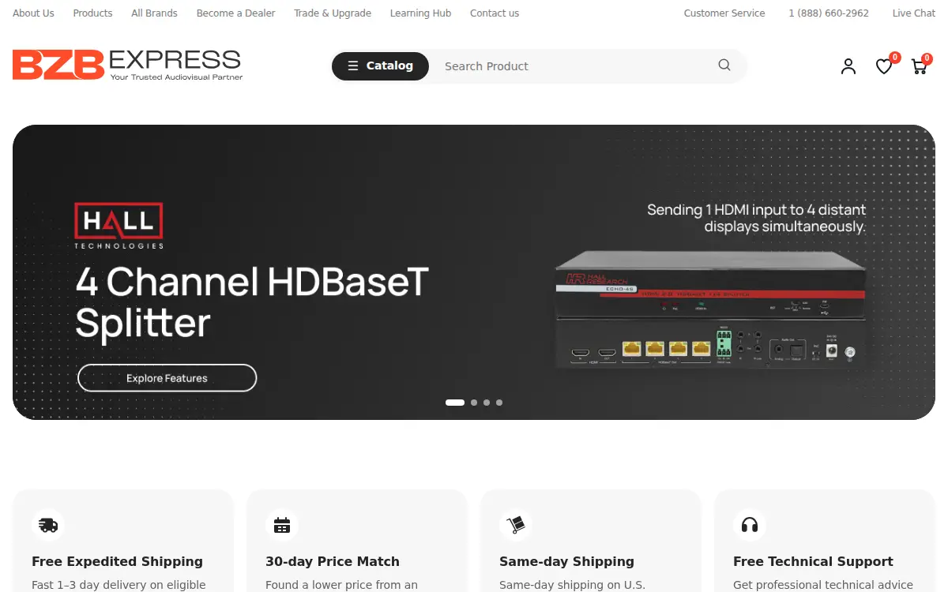Open the shopping cart icon
The height and width of the screenshot is (592, 948).
coord(920,66)
